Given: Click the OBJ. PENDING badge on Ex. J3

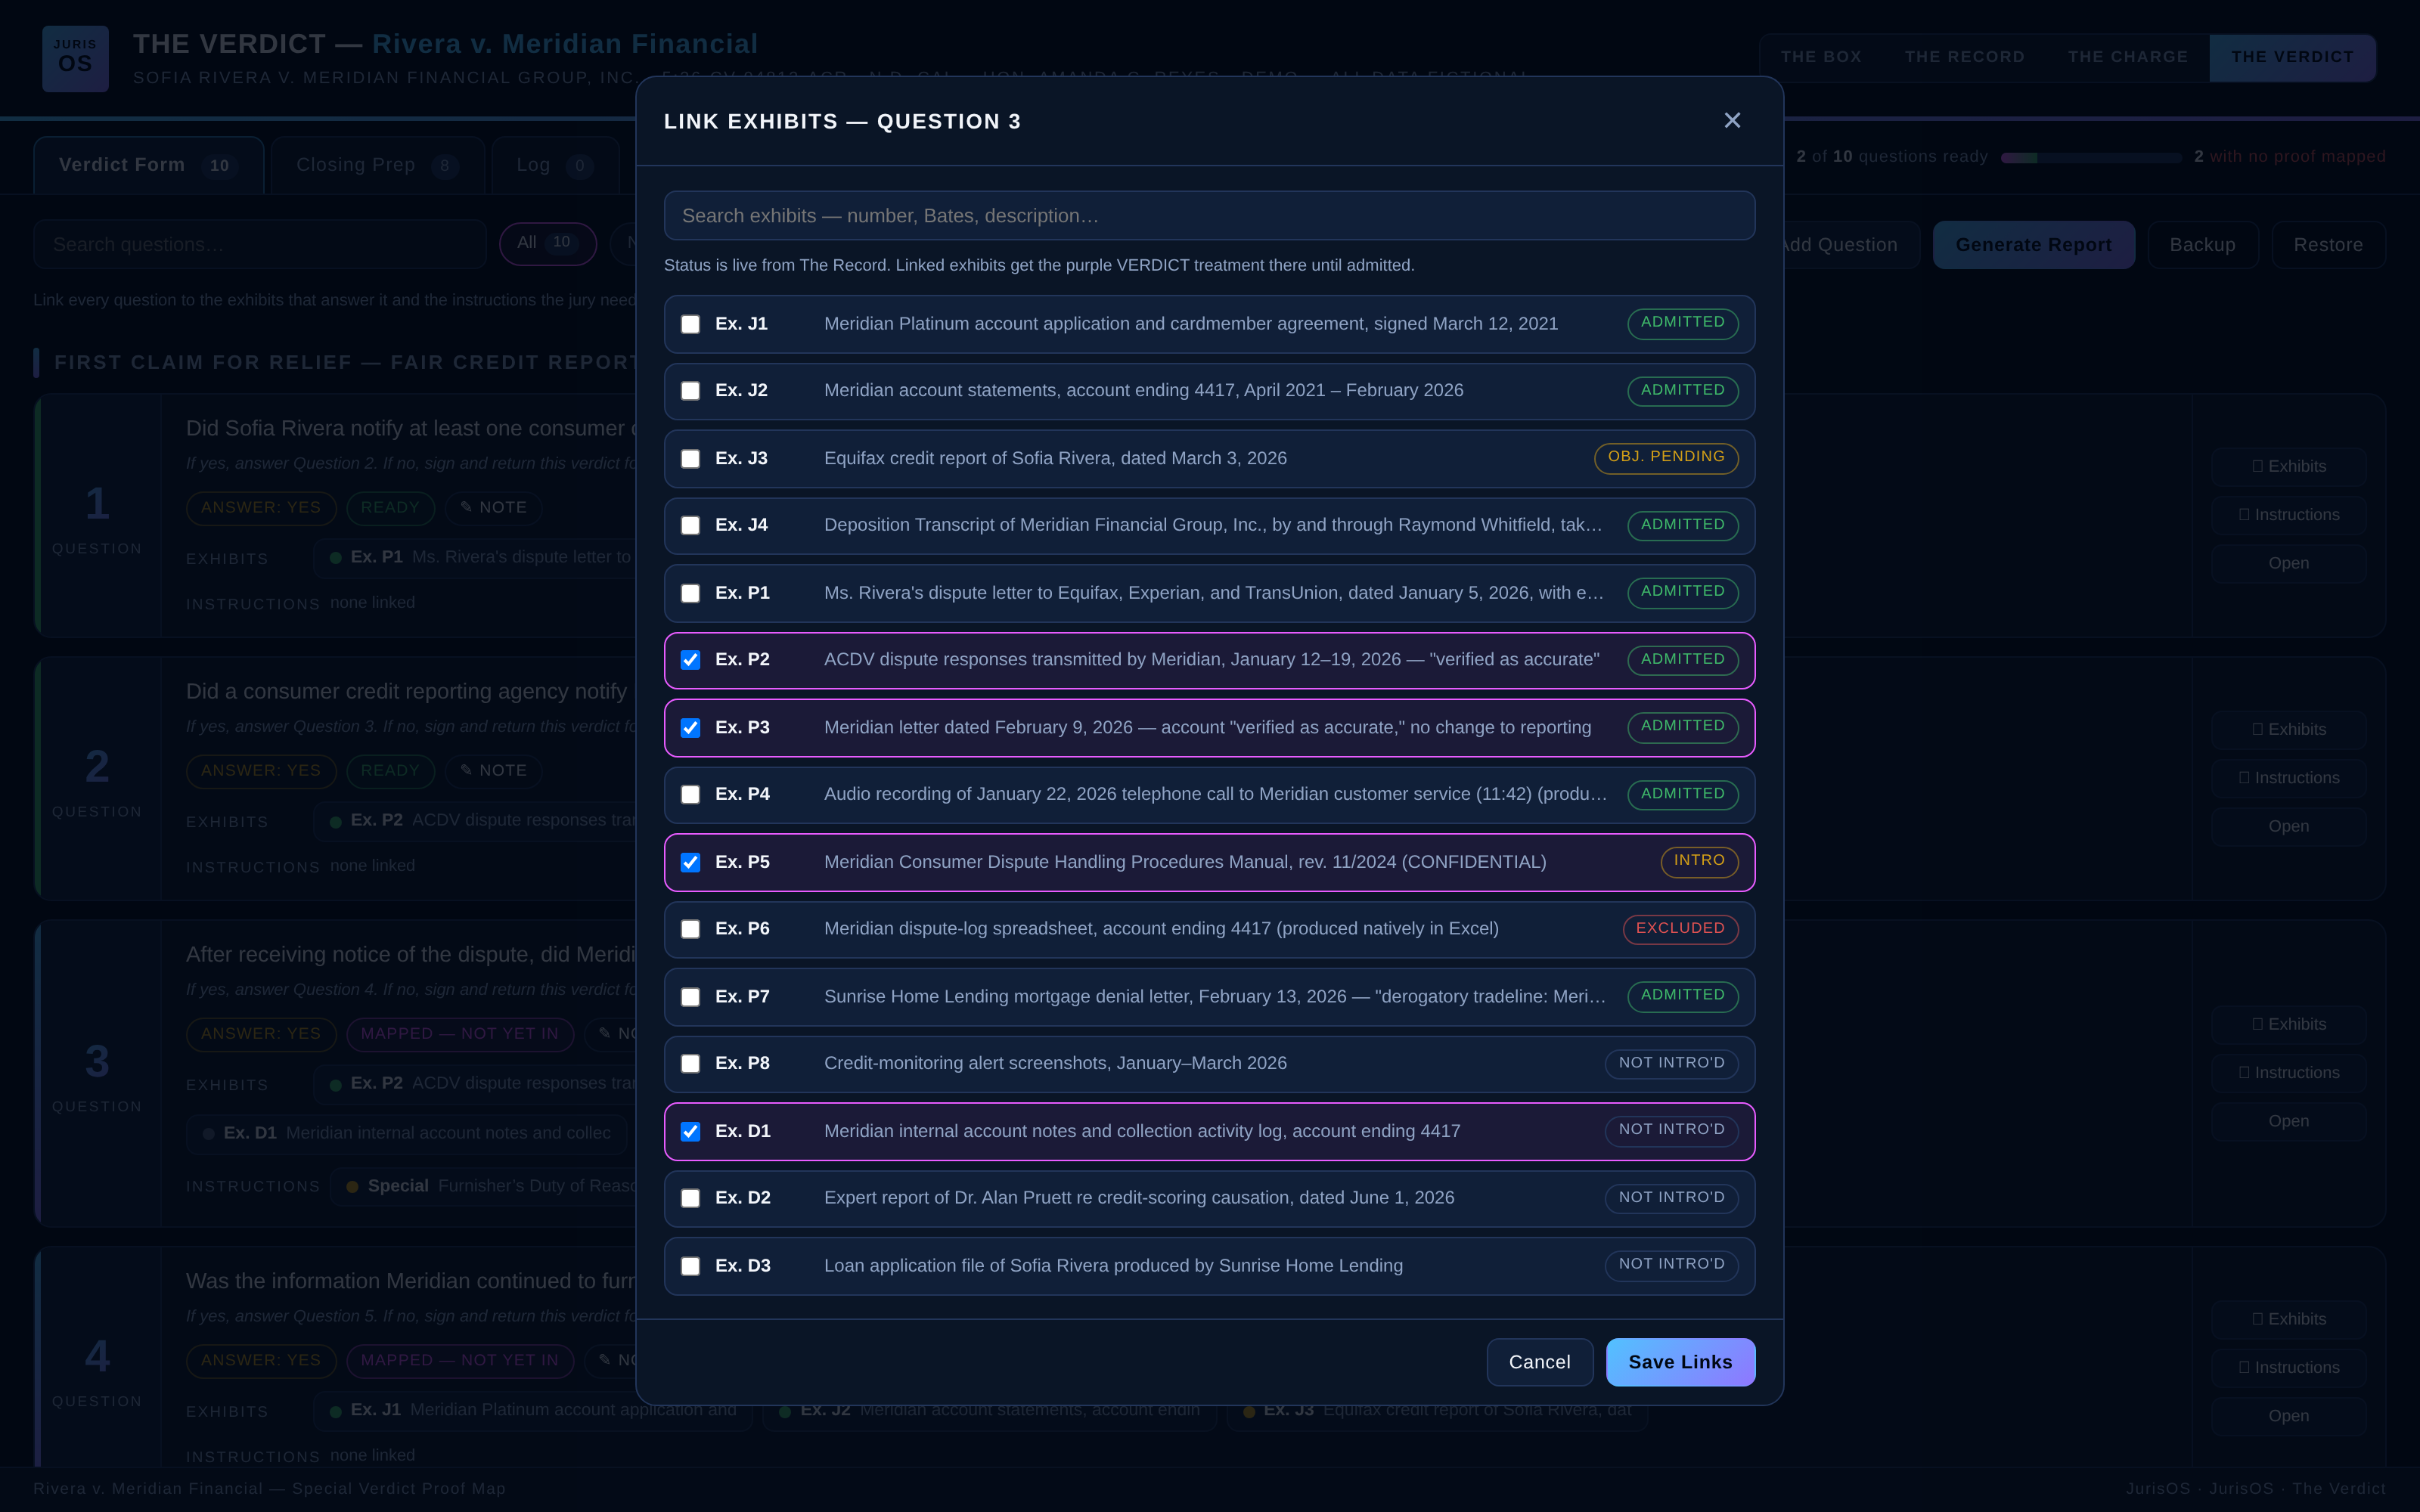Looking at the screenshot, I should pos(1666,458).
